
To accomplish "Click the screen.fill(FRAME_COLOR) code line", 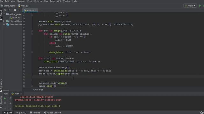I will pyautogui.click(x=55, y=22).
